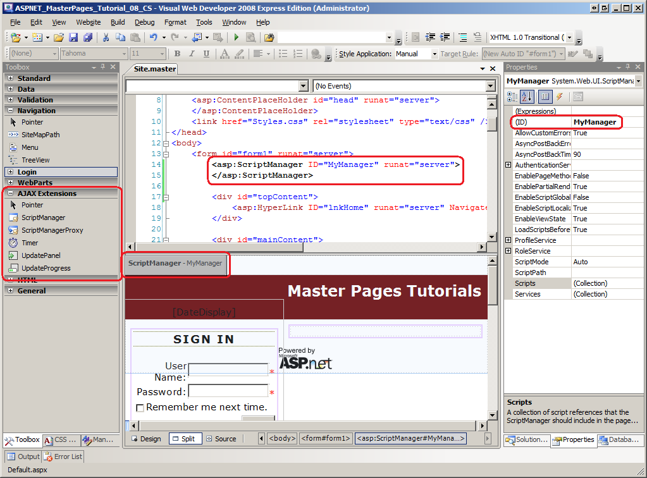Switch to Categorized view in Properties
The height and width of the screenshot is (478, 647).
point(512,97)
